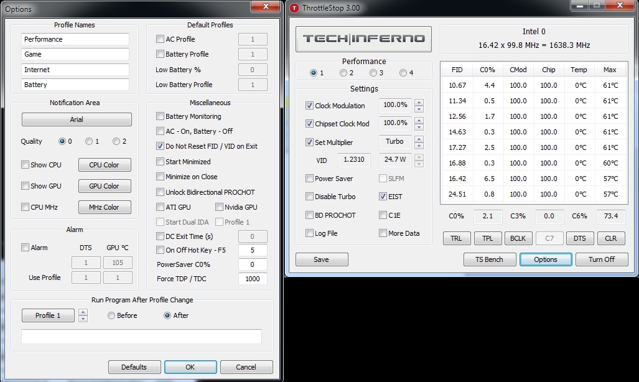This screenshot has width=639, height=382.
Task: Edit the Performance profile name field
Action: click(75, 39)
